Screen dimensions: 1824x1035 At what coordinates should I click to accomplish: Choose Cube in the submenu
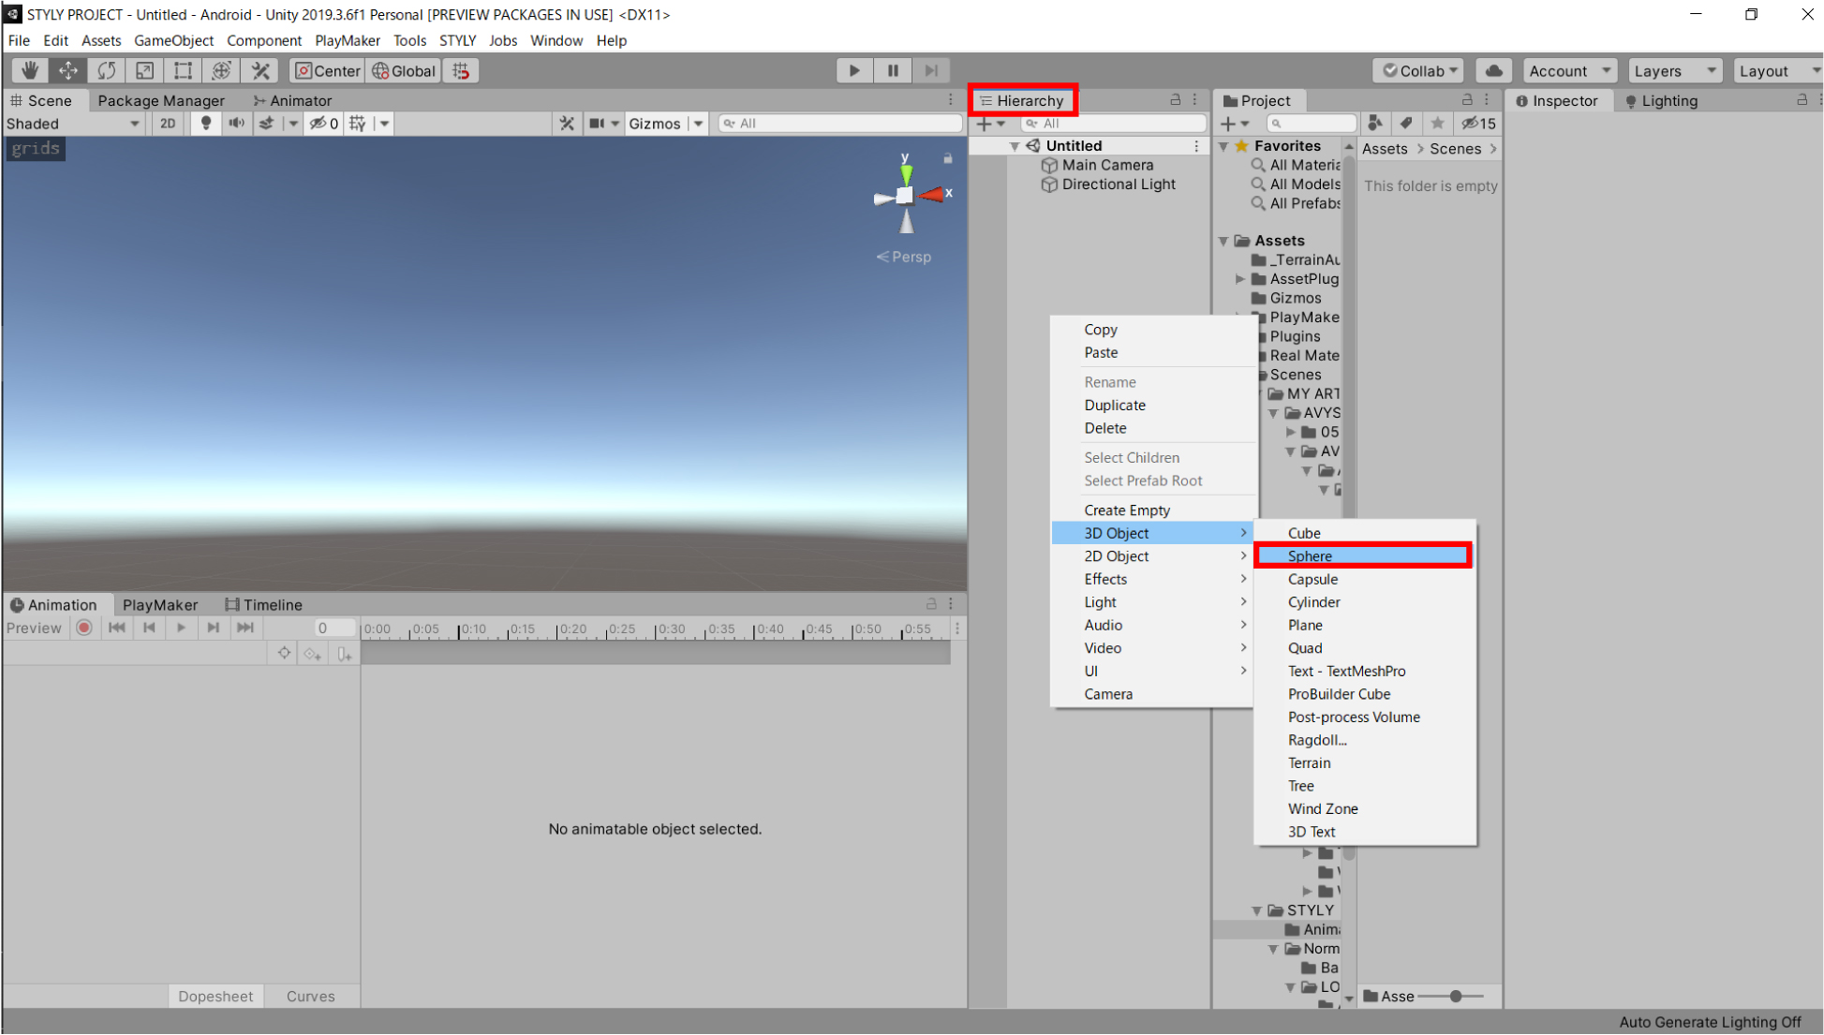(x=1363, y=533)
